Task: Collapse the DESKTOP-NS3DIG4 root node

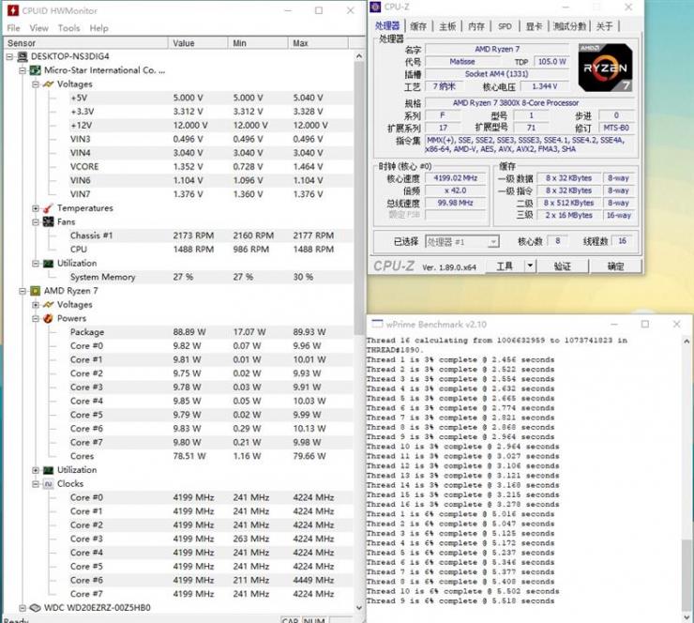Action: [x=9, y=56]
